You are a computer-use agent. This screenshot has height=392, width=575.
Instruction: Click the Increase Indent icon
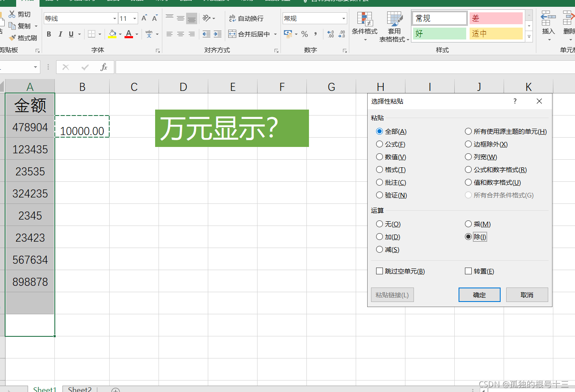click(218, 34)
